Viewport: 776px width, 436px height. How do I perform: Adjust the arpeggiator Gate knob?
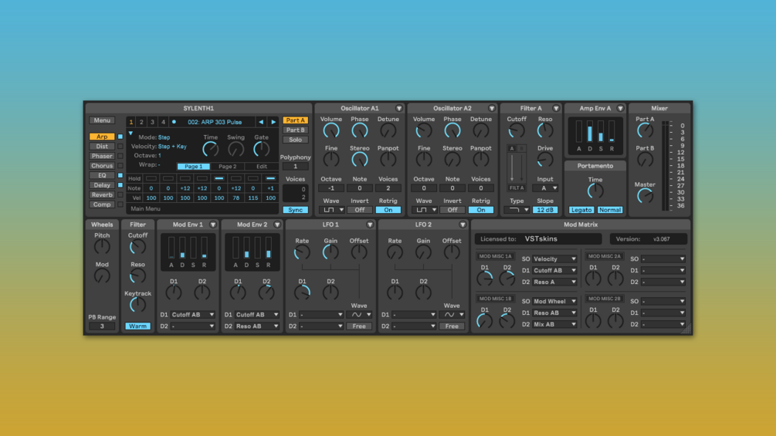261,149
